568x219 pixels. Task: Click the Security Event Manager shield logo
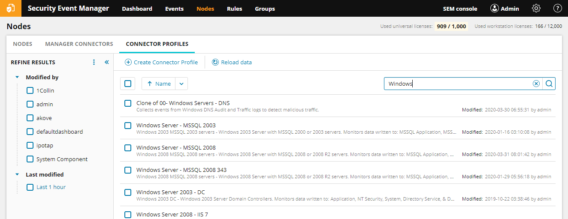click(x=11, y=8)
